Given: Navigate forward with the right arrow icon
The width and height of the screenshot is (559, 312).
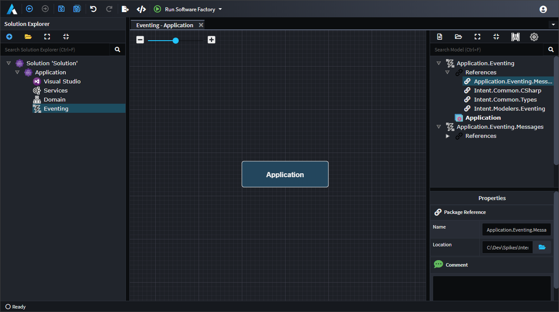Looking at the screenshot, I should (45, 9).
